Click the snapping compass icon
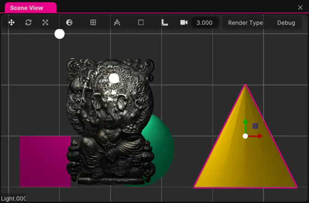Image resolution: width=309 pixels, height=203 pixels. [117, 23]
